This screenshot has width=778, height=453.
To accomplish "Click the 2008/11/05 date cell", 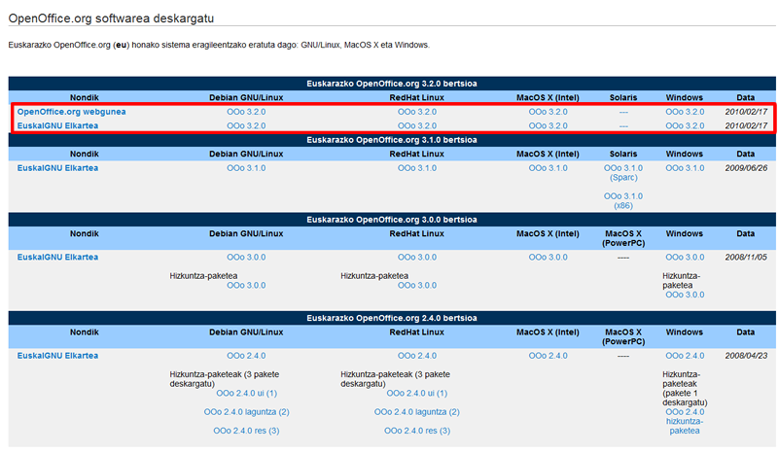I will pos(746,257).
